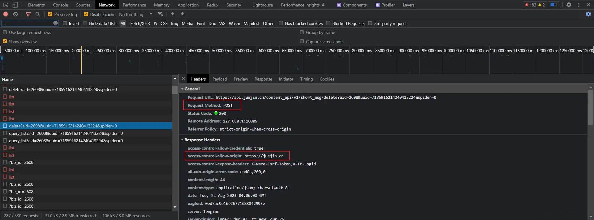Open the Payload tab
Screen dimensions: 594x220
tap(220, 79)
